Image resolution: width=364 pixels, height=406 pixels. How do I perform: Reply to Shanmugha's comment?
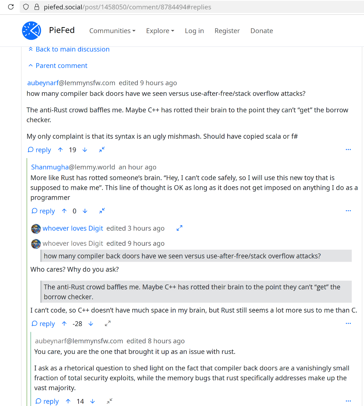[x=43, y=211]
